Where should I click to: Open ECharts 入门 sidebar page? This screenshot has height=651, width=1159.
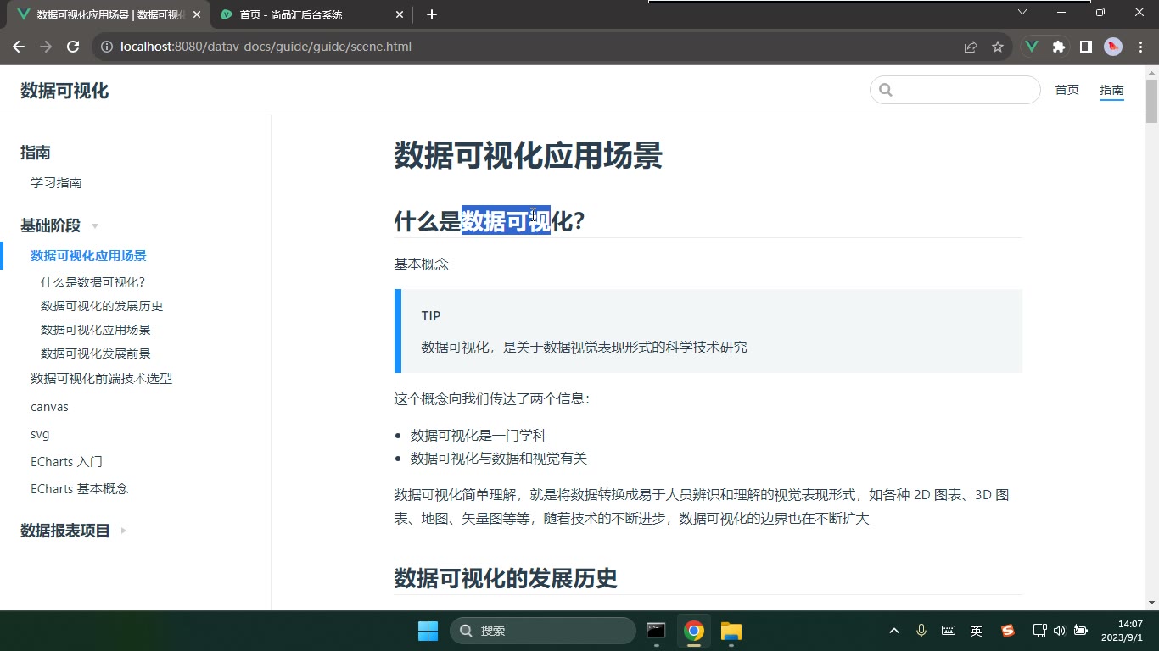(66, 462)
